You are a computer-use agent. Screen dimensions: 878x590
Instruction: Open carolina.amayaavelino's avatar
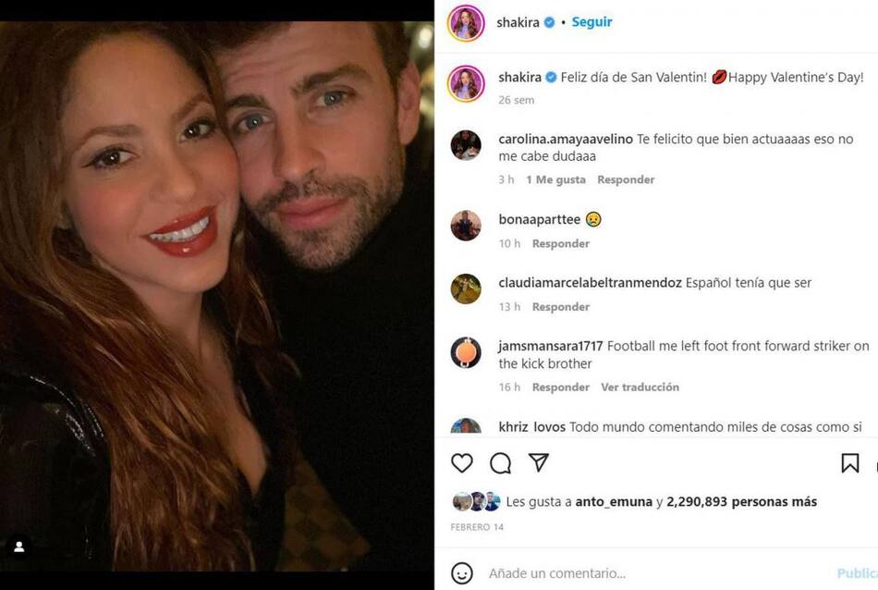click(466, 145)
